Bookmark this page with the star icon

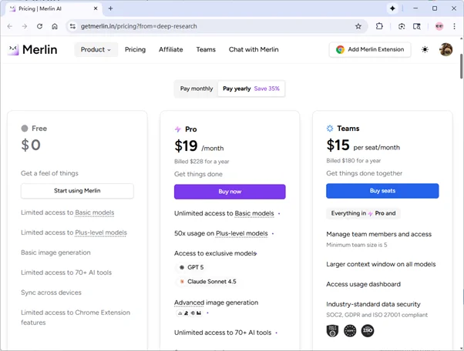click(x=358, y=26)
